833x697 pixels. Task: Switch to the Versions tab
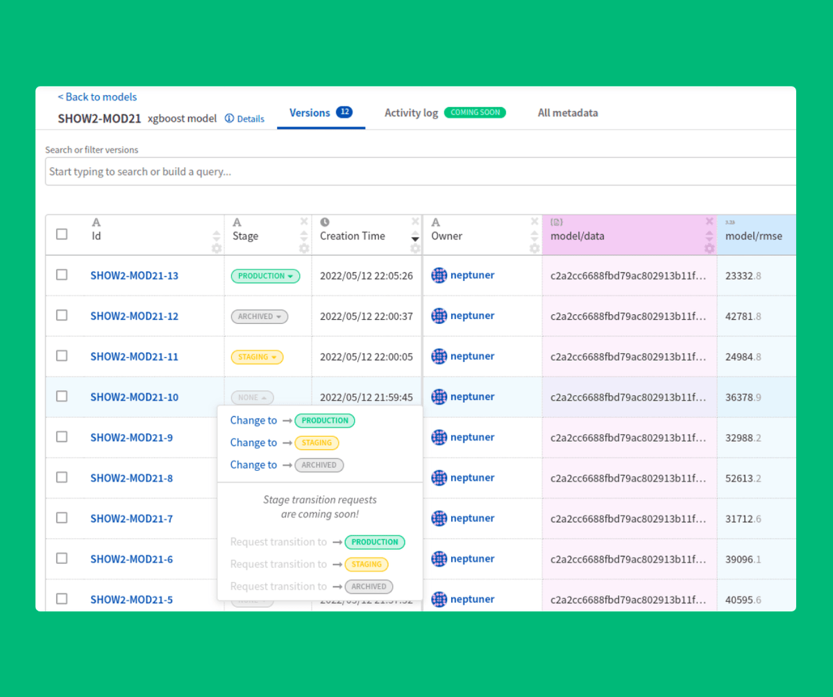click(x=321, y=113)
